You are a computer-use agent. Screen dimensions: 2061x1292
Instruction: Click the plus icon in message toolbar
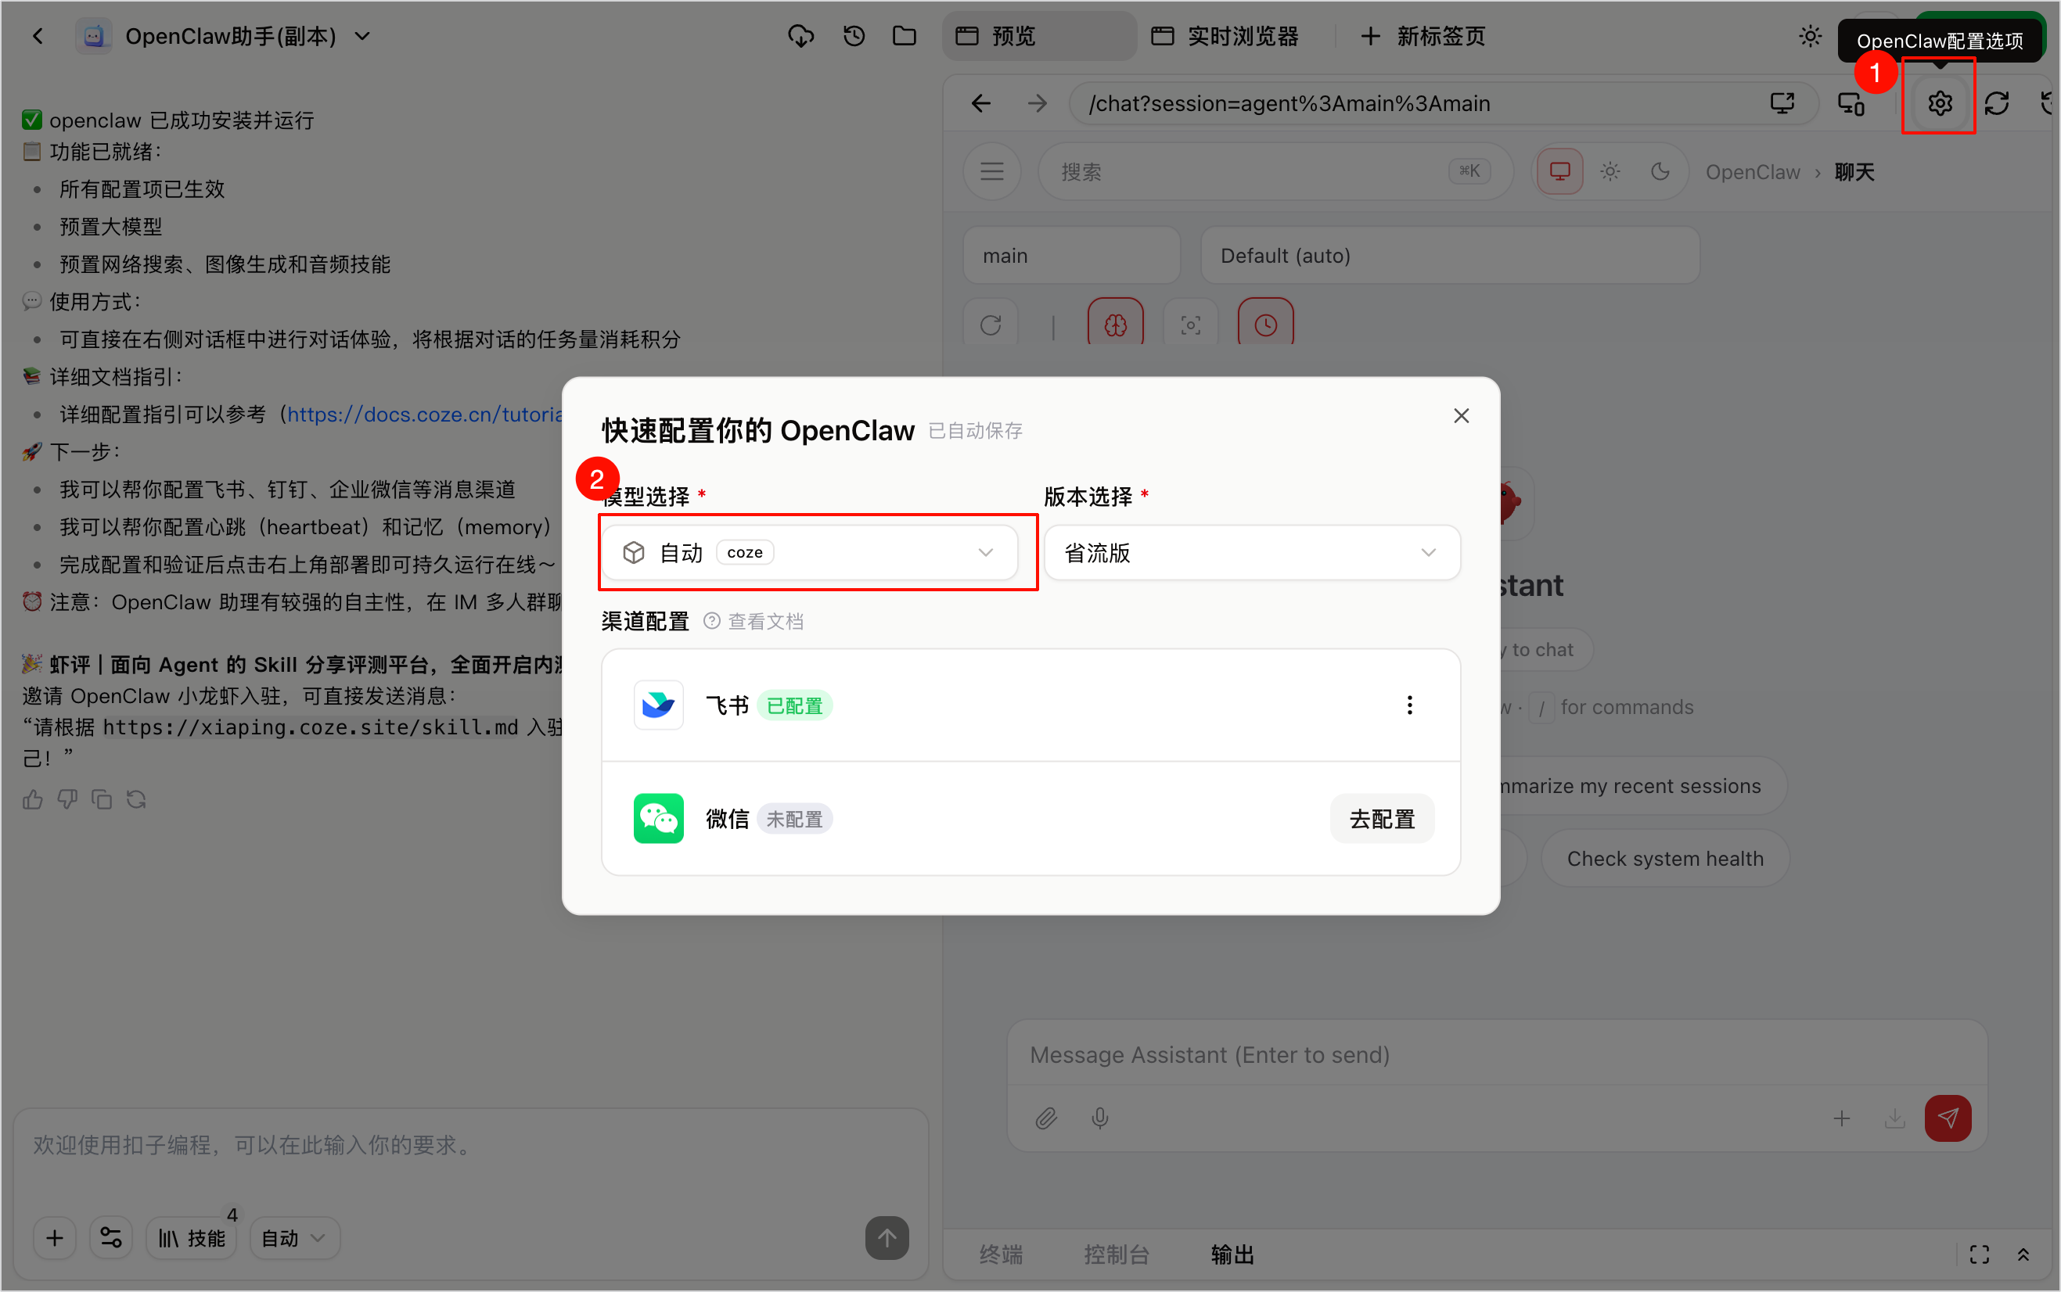coord(1841,1118)
